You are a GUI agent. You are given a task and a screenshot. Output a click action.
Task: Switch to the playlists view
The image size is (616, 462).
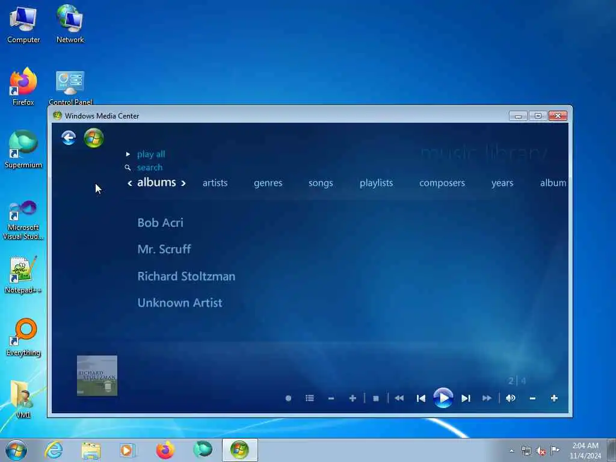pos(376,183)
